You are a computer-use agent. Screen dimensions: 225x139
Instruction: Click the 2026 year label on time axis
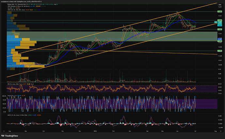(x=95, y=131)
